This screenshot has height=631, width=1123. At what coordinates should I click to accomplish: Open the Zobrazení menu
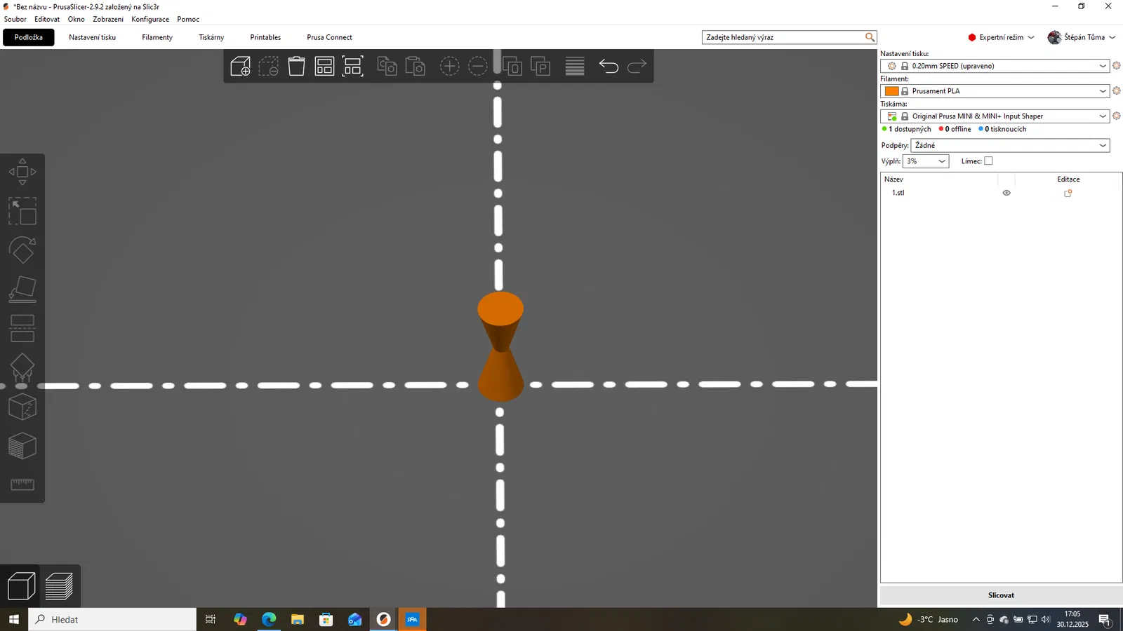coord(108,20)
